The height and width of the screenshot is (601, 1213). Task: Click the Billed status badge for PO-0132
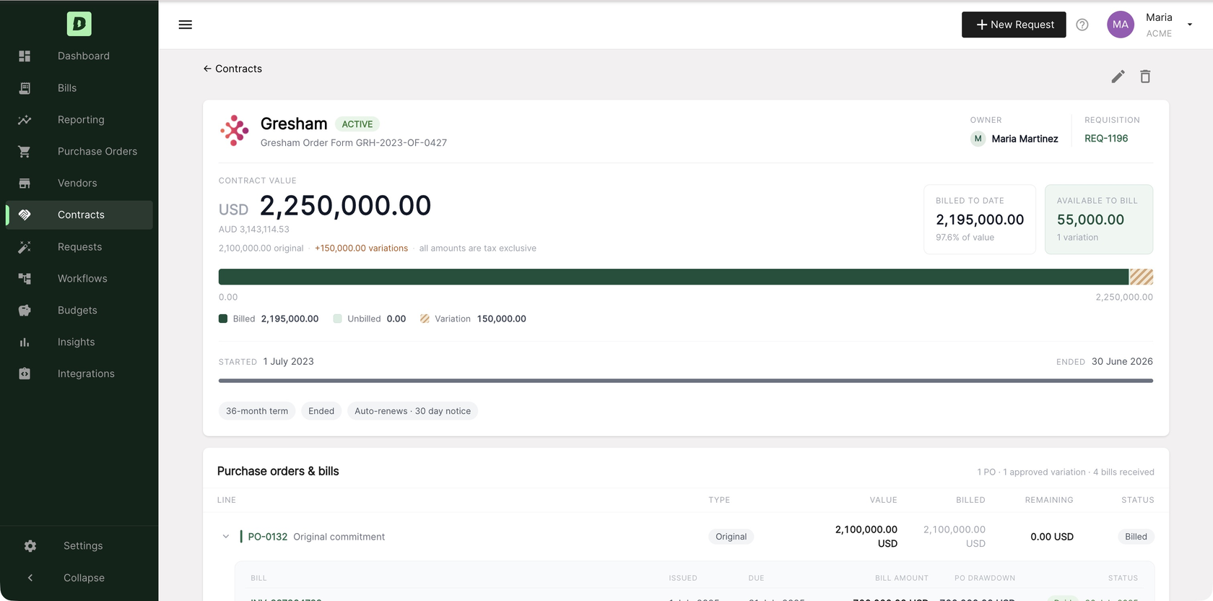click(1136, 537)
